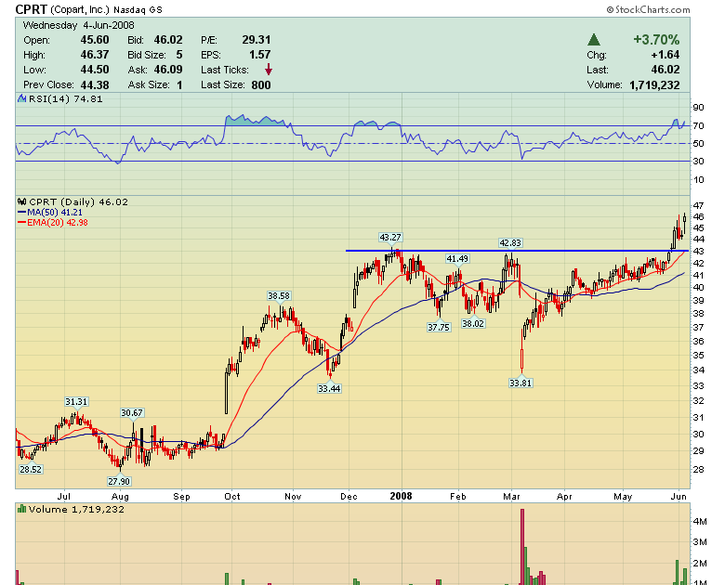Click the MA(50) 41.21 legend entry

pyautogui.click(x=50, y=212)
